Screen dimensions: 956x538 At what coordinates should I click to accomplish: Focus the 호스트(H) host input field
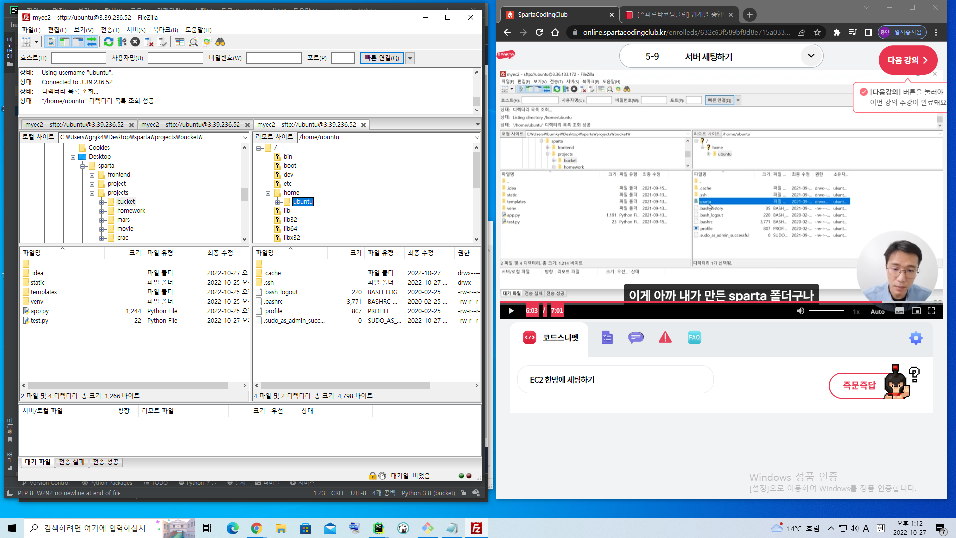tap(78, 58)
